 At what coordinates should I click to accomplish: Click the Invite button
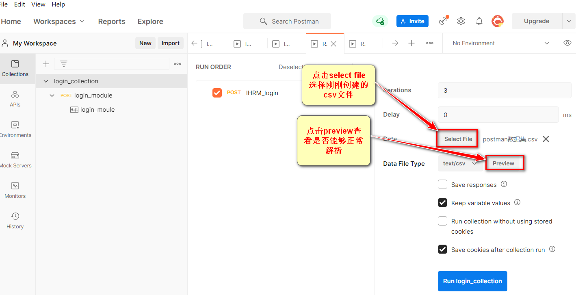[x=412, y=21]
